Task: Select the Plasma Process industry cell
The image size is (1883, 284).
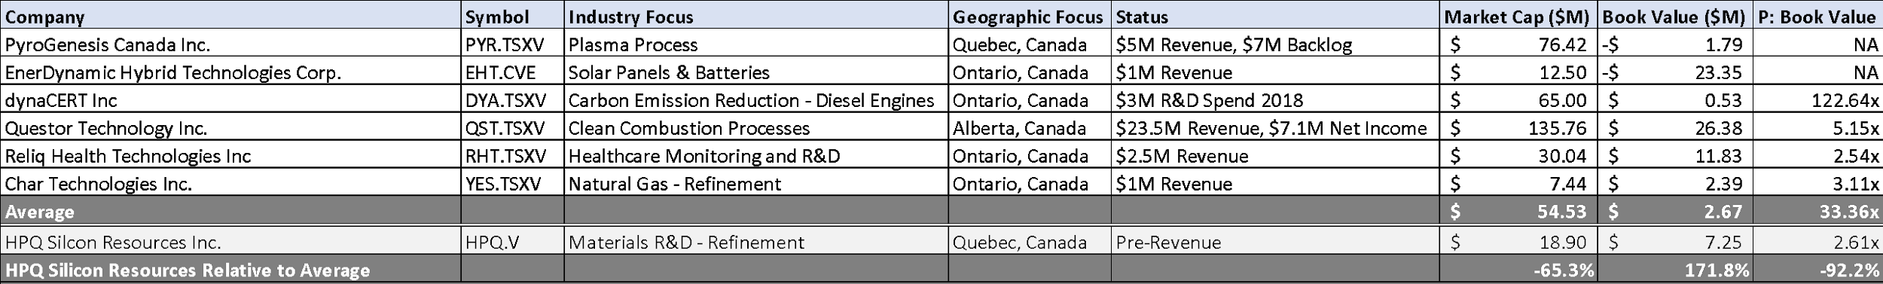Action: click(x=755, y=44)
